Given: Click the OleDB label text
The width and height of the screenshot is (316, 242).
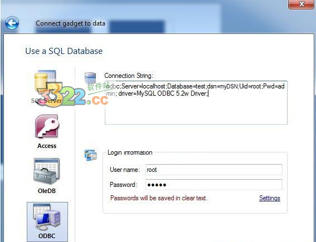Looking at the screenshot, I should 47,191.
